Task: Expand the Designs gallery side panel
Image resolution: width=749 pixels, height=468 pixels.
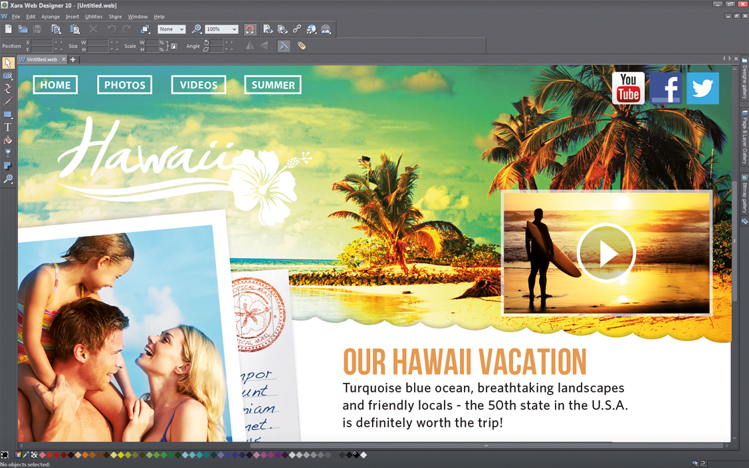Action: (x=744, y=81)
